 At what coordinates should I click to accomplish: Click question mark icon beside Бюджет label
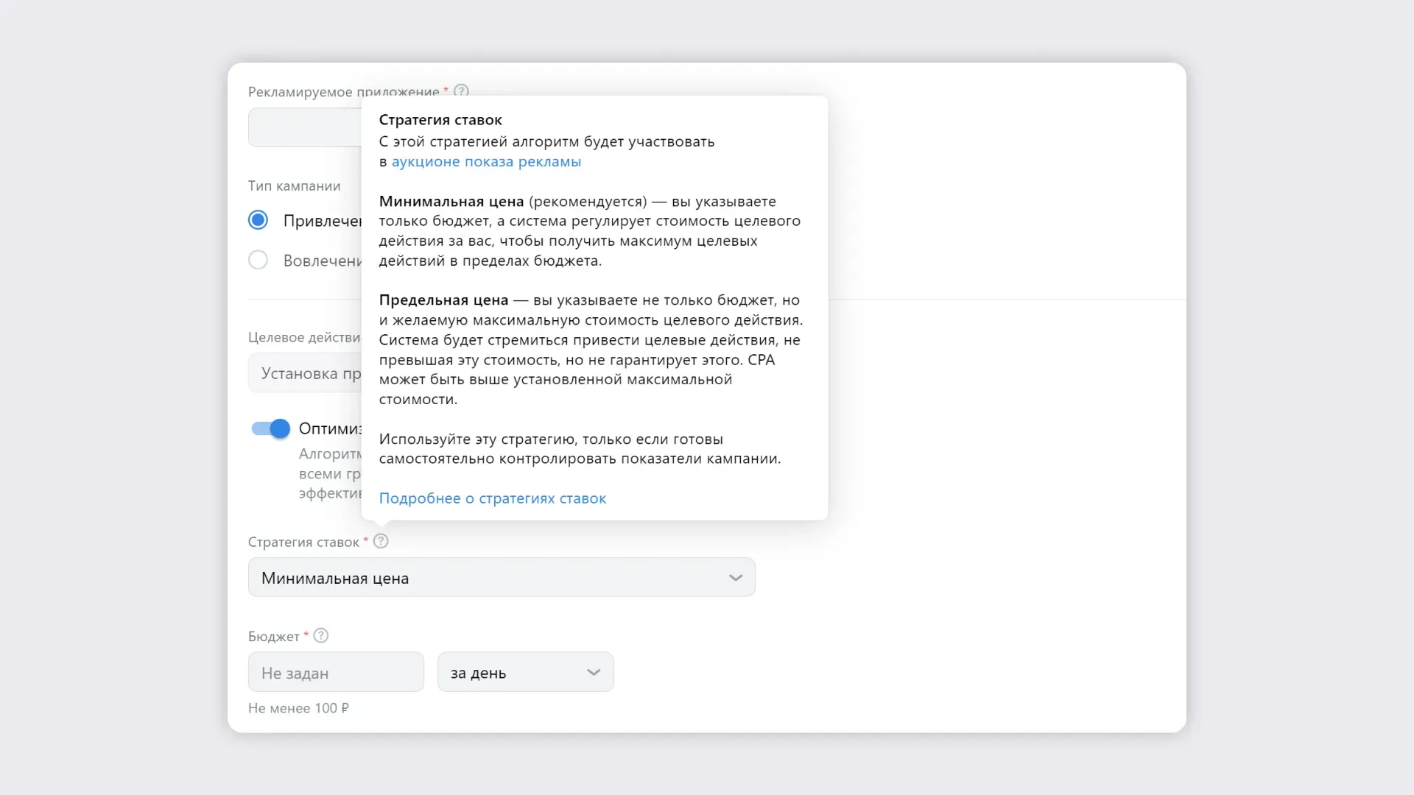[x=321, y=636]
